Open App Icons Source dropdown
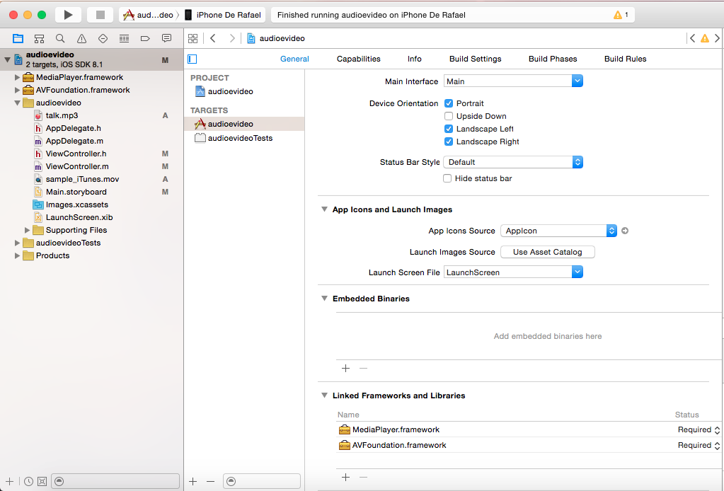This screenshot has height=491, width=724. pyautogui.click(x=558, y=231)
